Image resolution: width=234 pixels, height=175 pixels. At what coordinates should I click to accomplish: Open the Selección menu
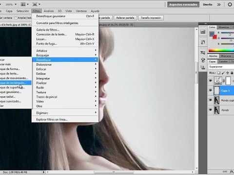[x=22, y=11]
